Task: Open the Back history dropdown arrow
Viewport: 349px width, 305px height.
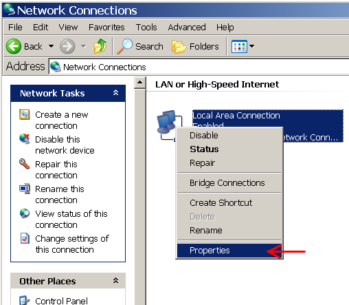Action: click(x=51, y=46)
